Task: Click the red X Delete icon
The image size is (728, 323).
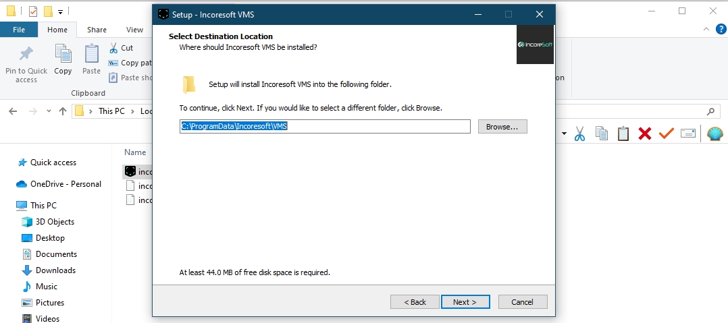Action: click(x=644, y=134)
